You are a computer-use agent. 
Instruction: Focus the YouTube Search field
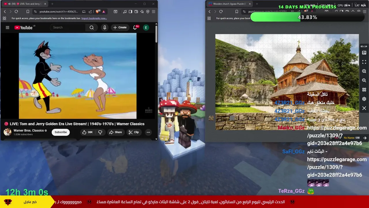point(68,27)
